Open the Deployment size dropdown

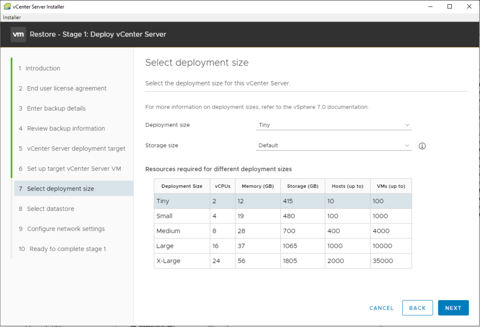[x=334, y=125]
